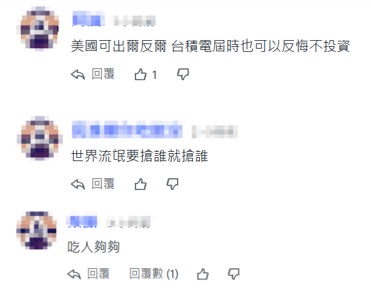
Task: Open second commenter's avatar
Action: pos(39,138)
